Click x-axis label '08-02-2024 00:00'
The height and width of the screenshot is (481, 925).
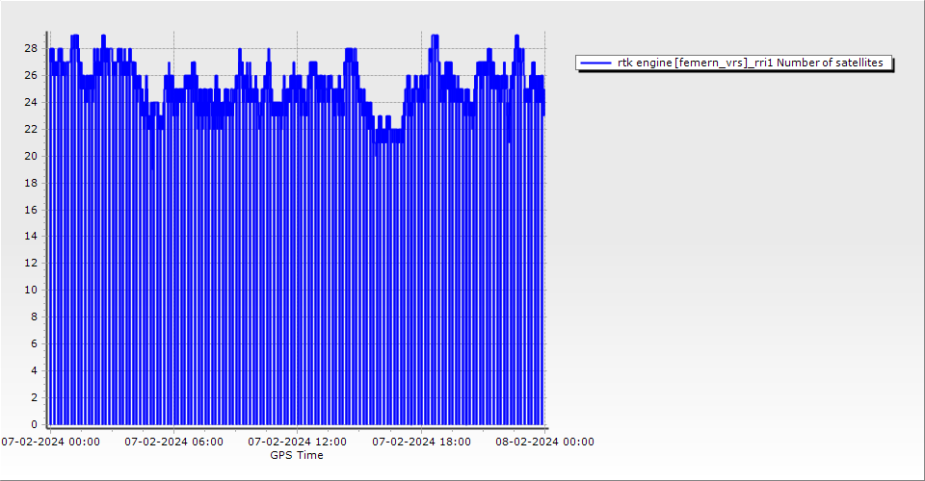coord(545,443)
